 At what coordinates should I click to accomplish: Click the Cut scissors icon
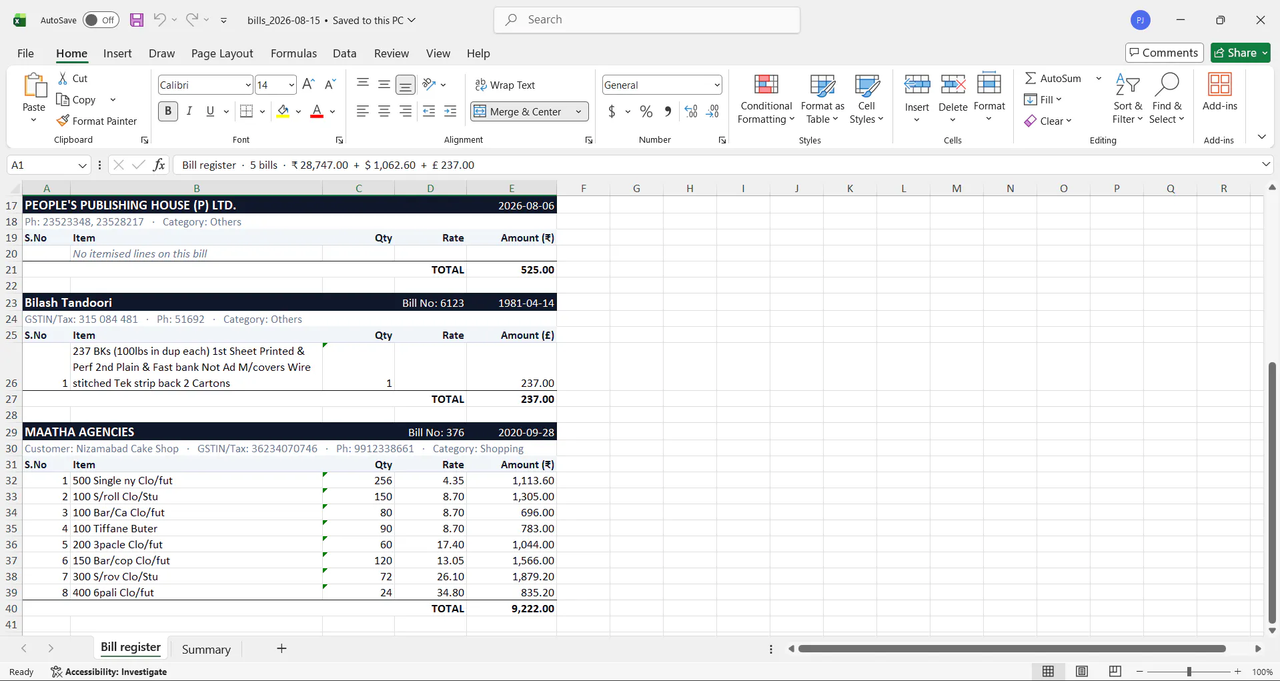[63, 78]
